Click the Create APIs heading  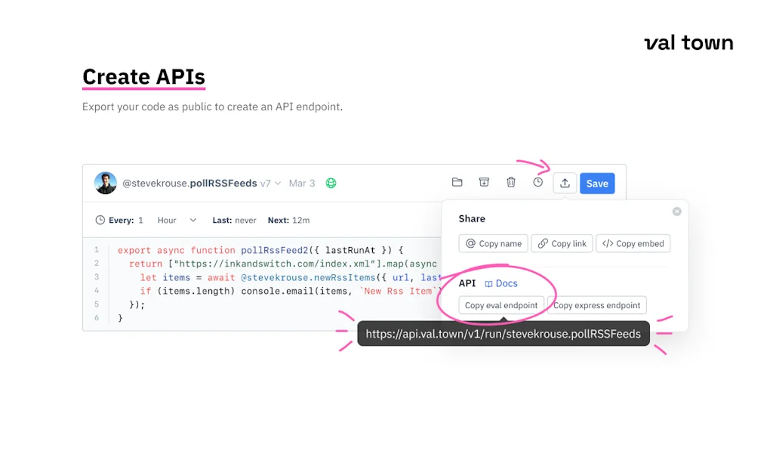coord(143,76)
